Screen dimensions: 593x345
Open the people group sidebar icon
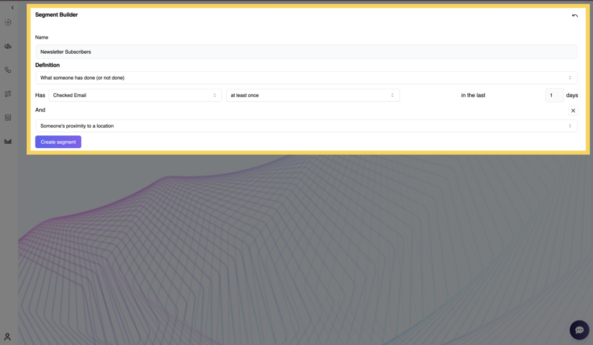point(8,46)
